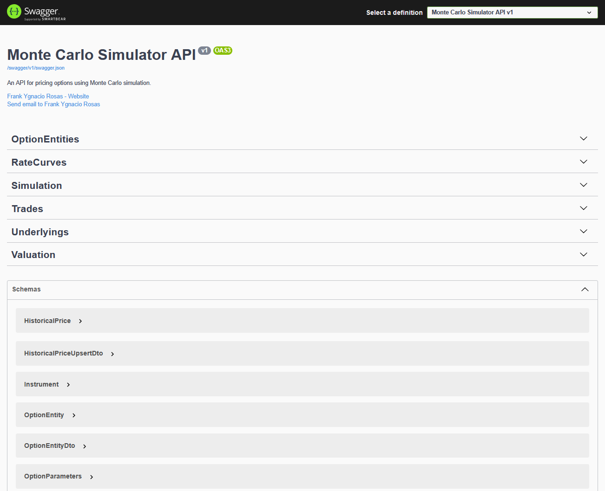605x491 pixels.
Task: Click the arrow beside OptionParameters schema
Action: 91,477
